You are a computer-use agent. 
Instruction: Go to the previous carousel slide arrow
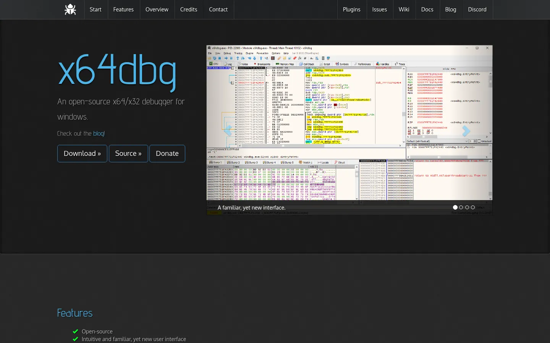pyautogui.click(x=228, y=130)
